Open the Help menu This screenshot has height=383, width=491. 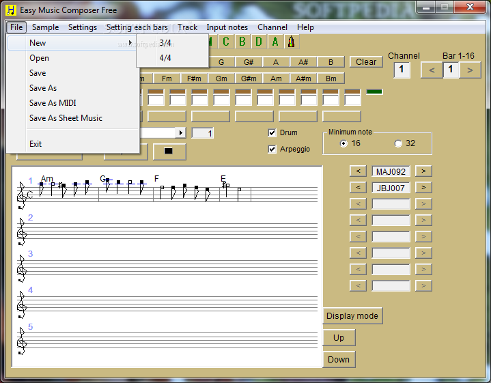pyautogui.click(x=305, y=27)
